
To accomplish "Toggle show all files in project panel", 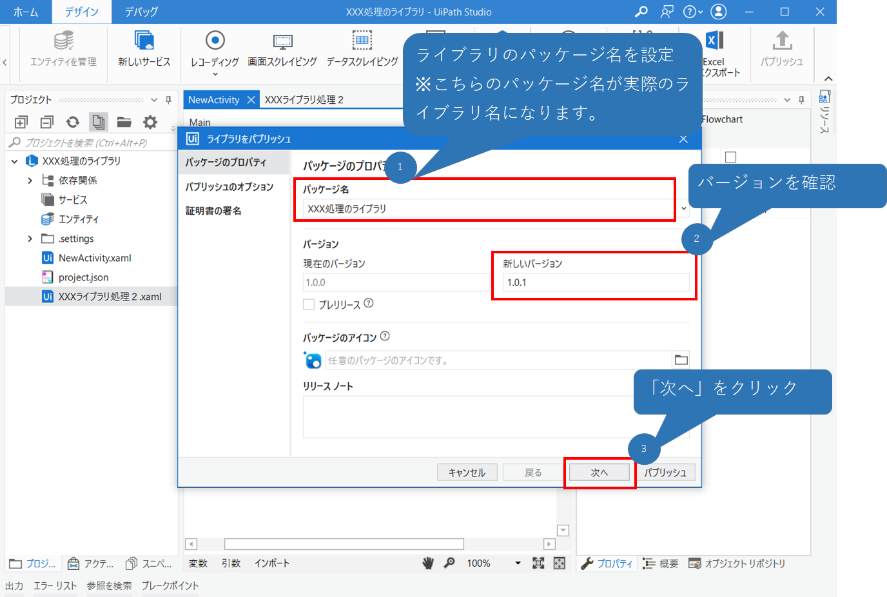I will click(99, 122).
